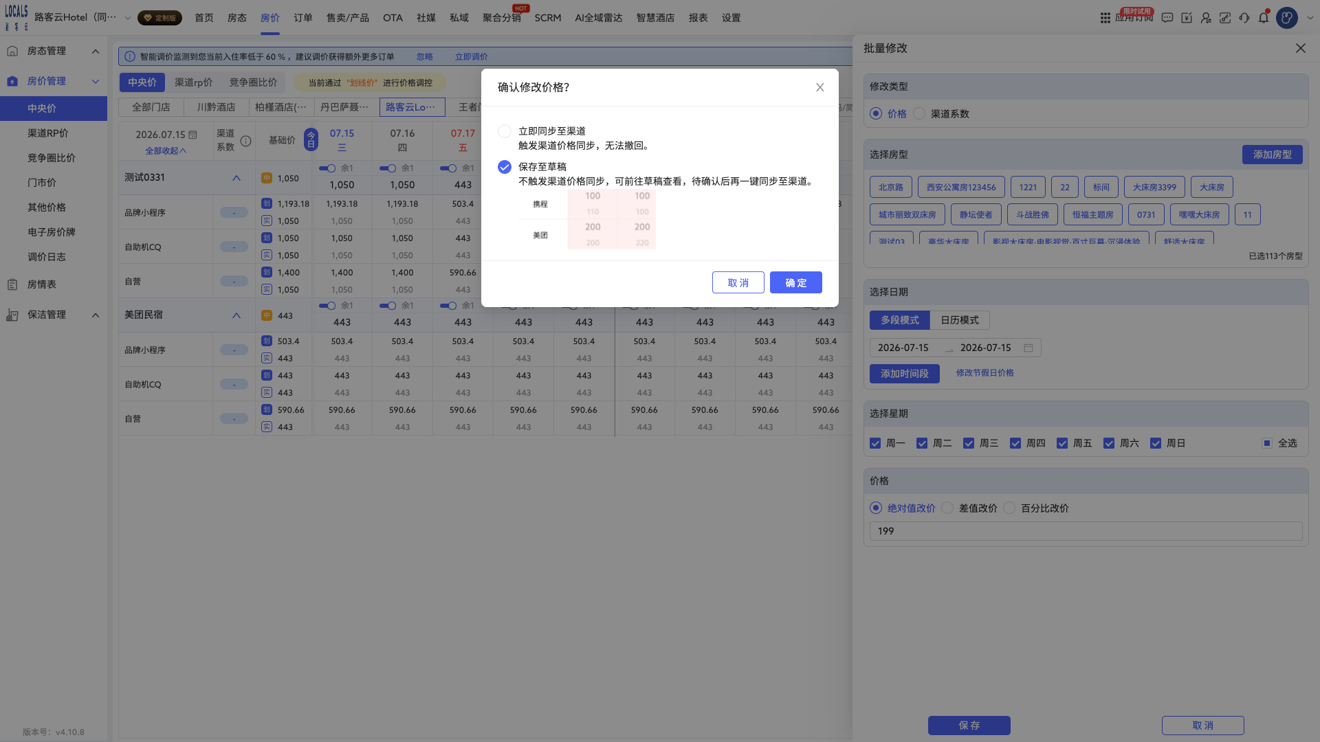1320x742 pixels.
Task: Choose the 差值改价 pricing option
Action: pyautogui.click(x=947, y=508)
